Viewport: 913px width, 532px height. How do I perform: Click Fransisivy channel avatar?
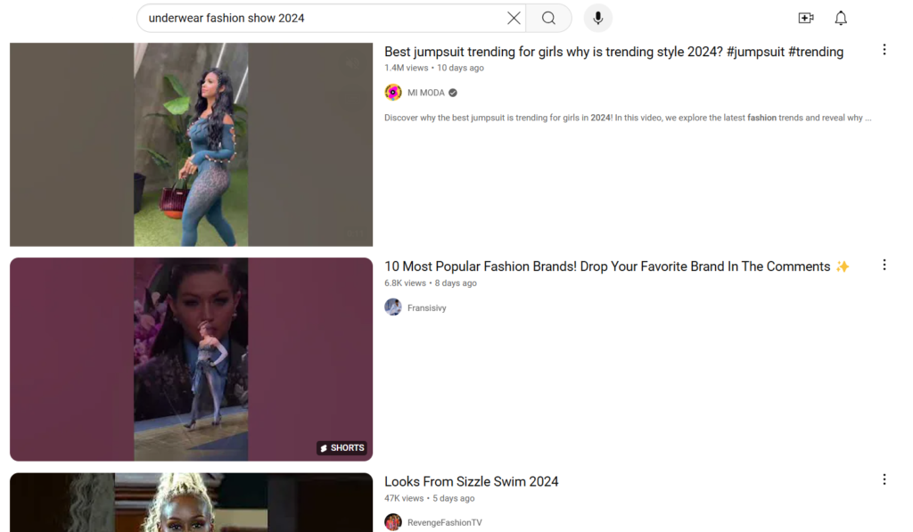393,307
